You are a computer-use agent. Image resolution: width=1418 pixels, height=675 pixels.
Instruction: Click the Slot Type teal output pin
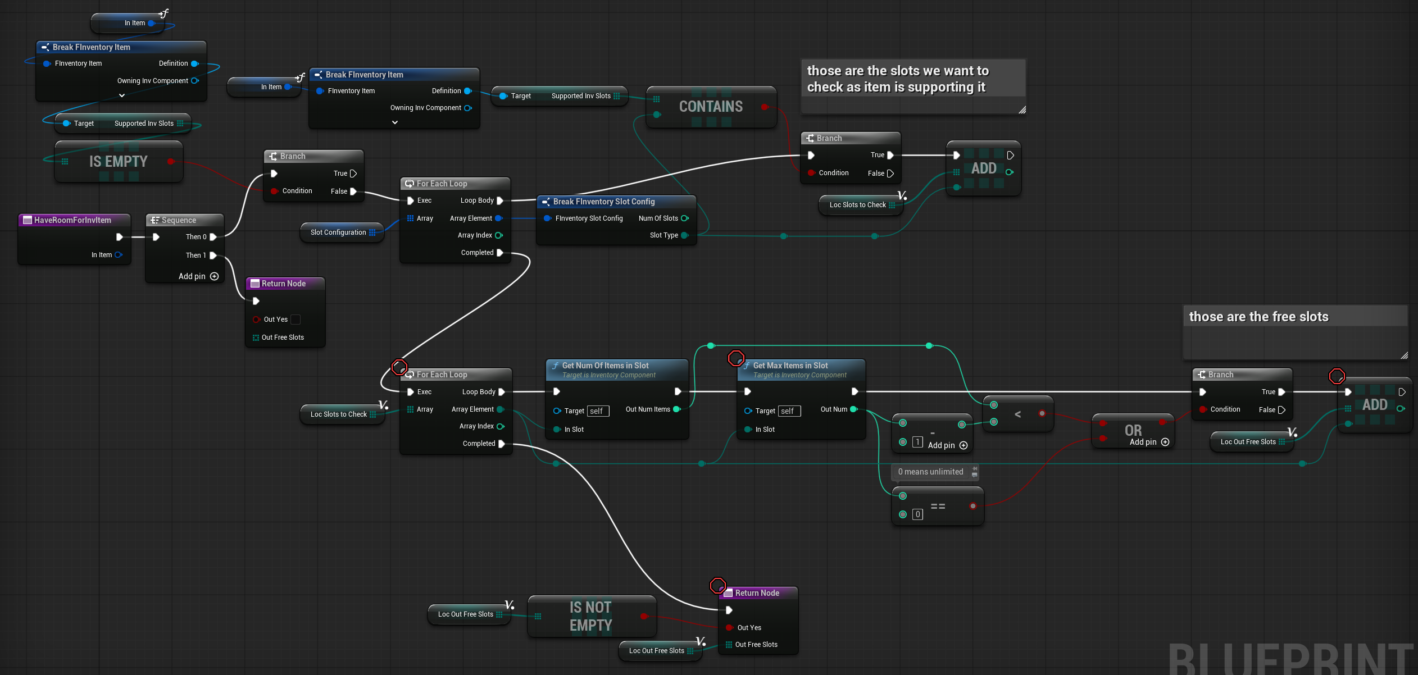685,235
